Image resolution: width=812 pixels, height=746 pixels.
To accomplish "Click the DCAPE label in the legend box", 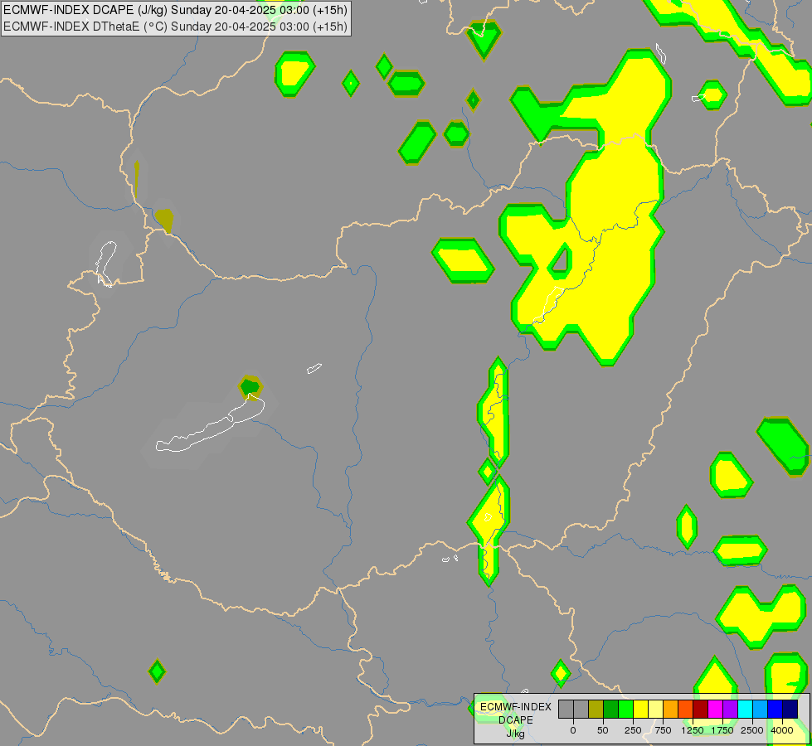I will pos(516,720).
